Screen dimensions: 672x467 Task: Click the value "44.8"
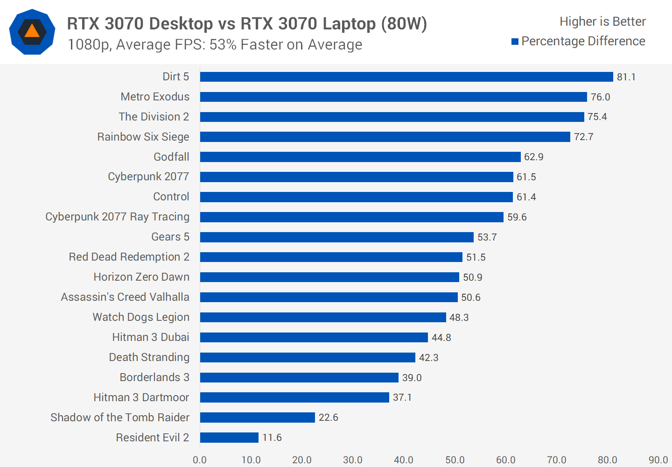(441, 338)
